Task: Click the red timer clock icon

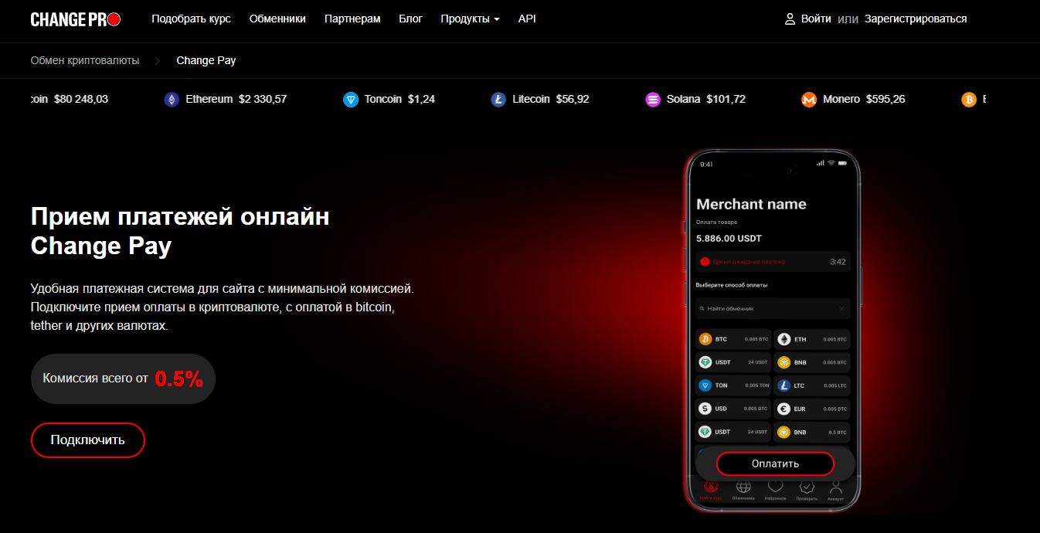Action: point(704,262)
